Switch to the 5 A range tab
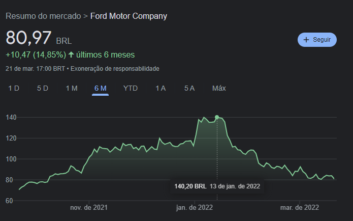Screen dimensions: 353x221 click(x=189, y=88)
